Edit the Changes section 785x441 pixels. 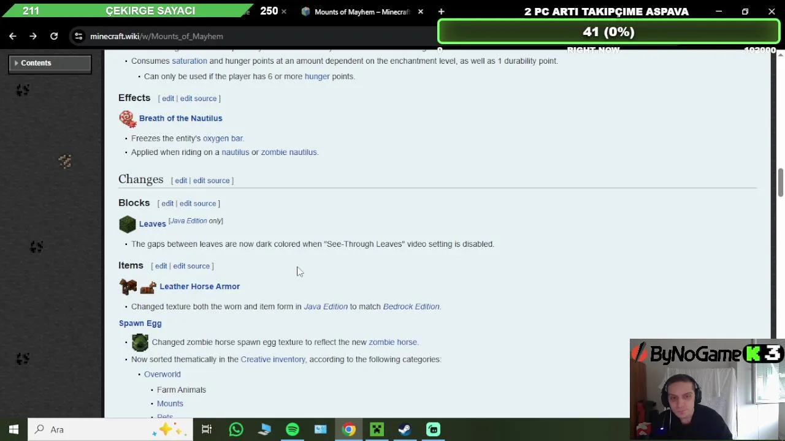click(181, 181)
